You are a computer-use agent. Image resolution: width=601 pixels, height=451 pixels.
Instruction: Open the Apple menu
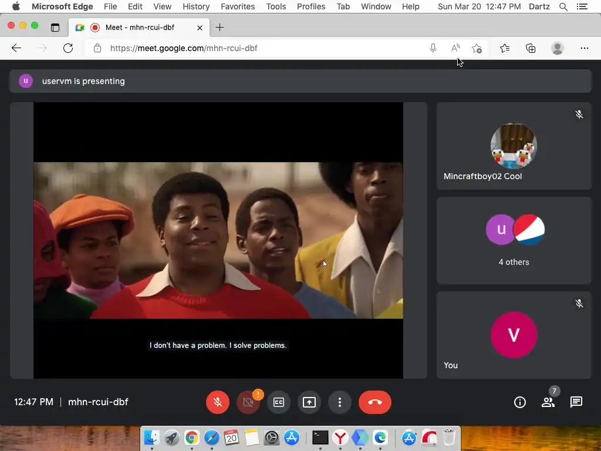coord(16,6)
